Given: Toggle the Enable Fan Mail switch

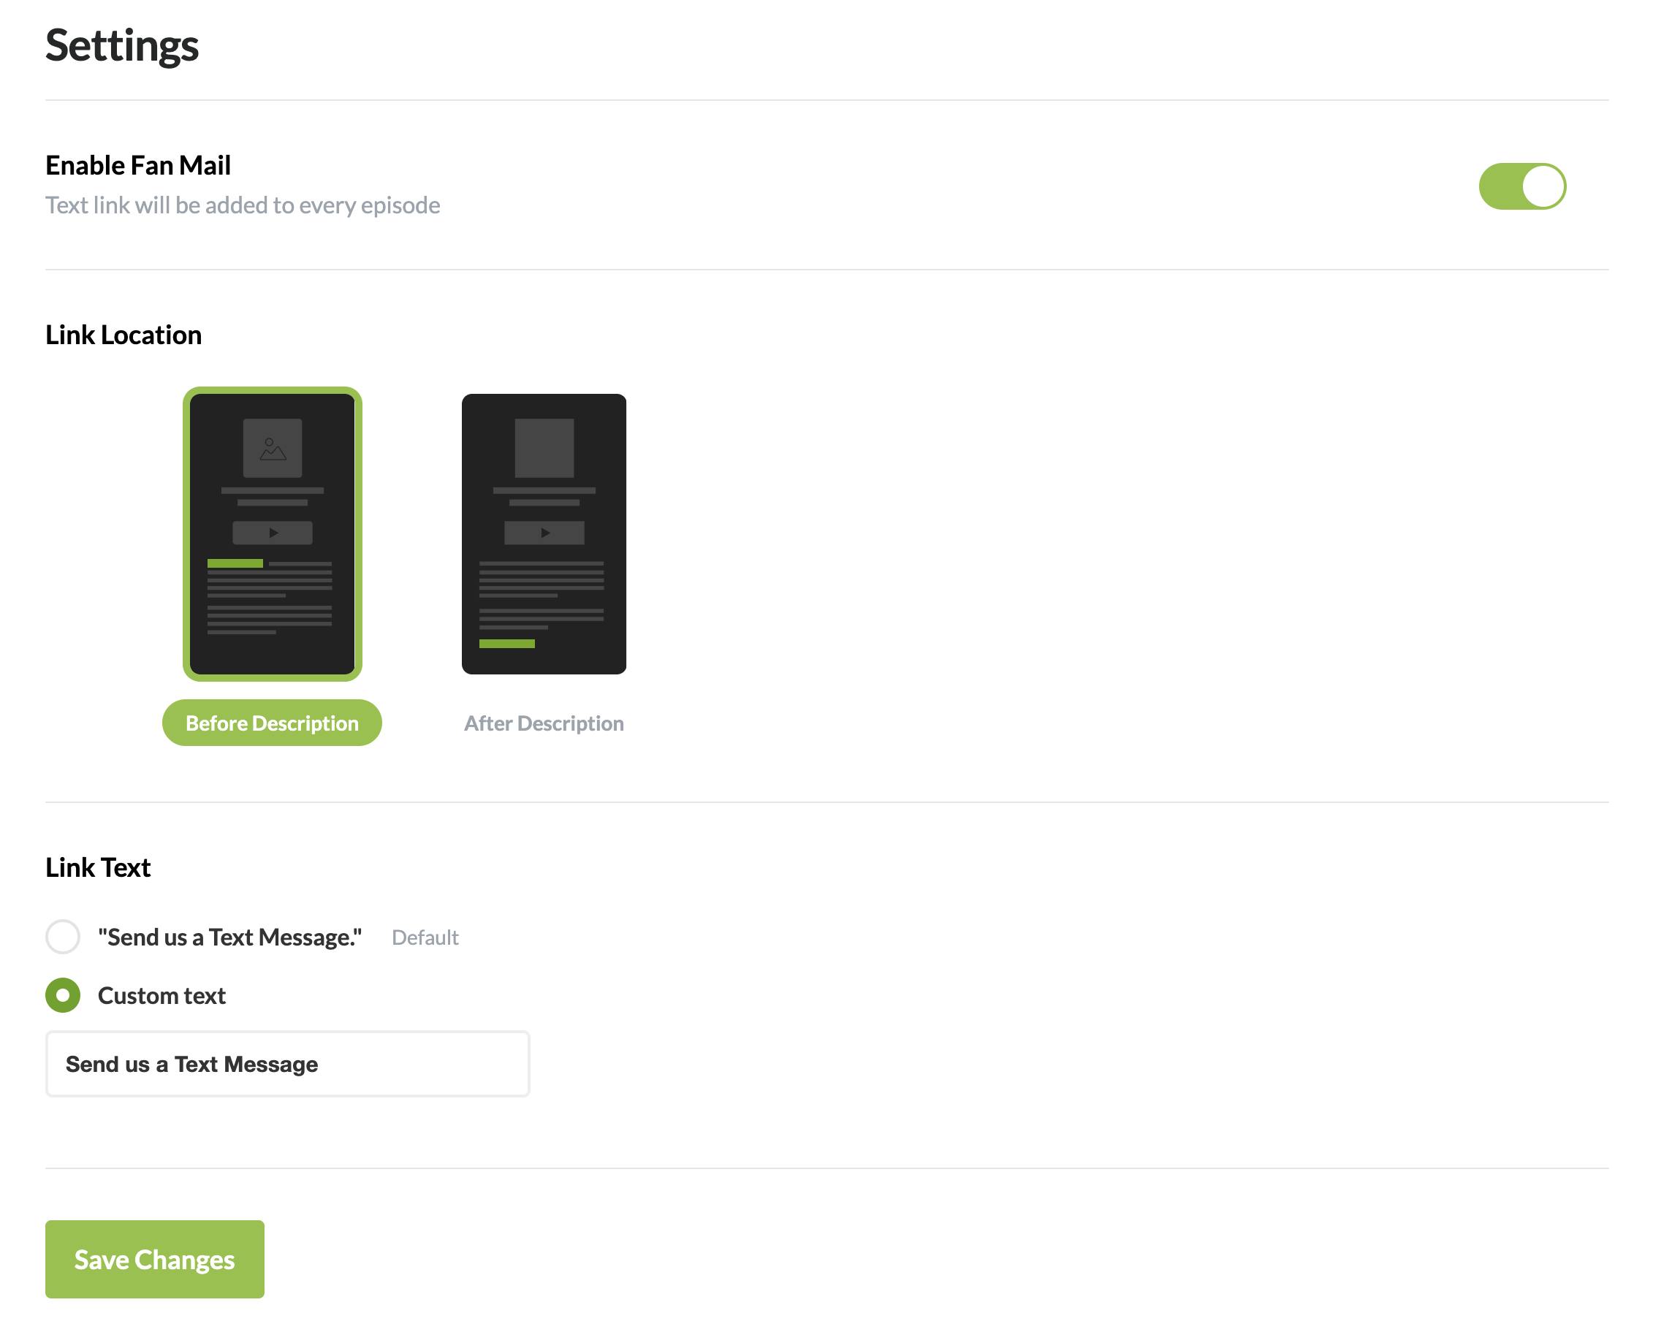Looking at the screenshot, I should [x=1521, y=186].
